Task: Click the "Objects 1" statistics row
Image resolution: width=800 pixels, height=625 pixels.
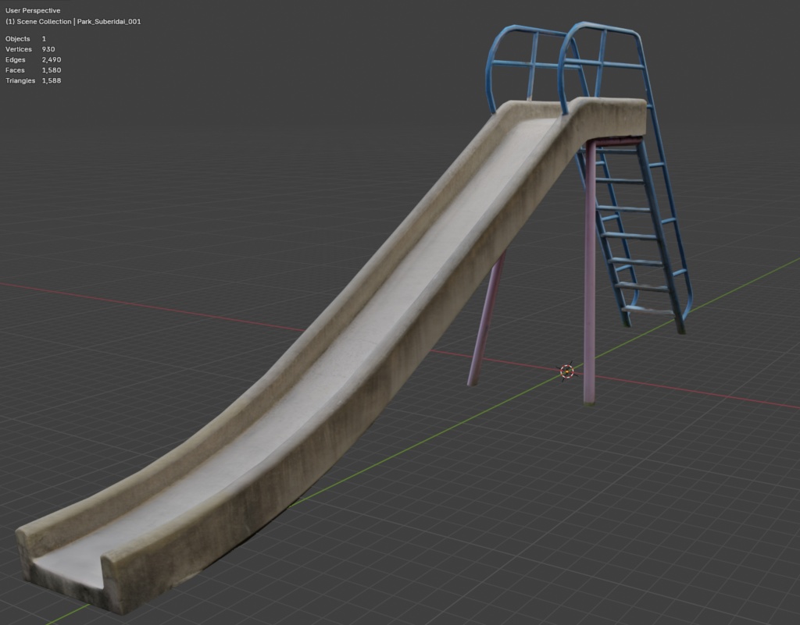Action: 26,39
